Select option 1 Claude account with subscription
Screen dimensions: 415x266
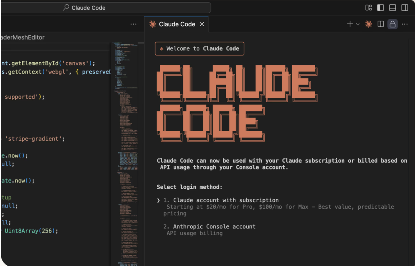click(226, 200)
